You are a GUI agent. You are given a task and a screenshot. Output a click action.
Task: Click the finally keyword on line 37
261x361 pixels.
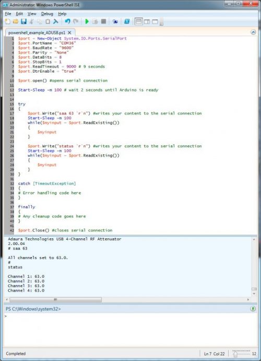click(x=27, y=207)
